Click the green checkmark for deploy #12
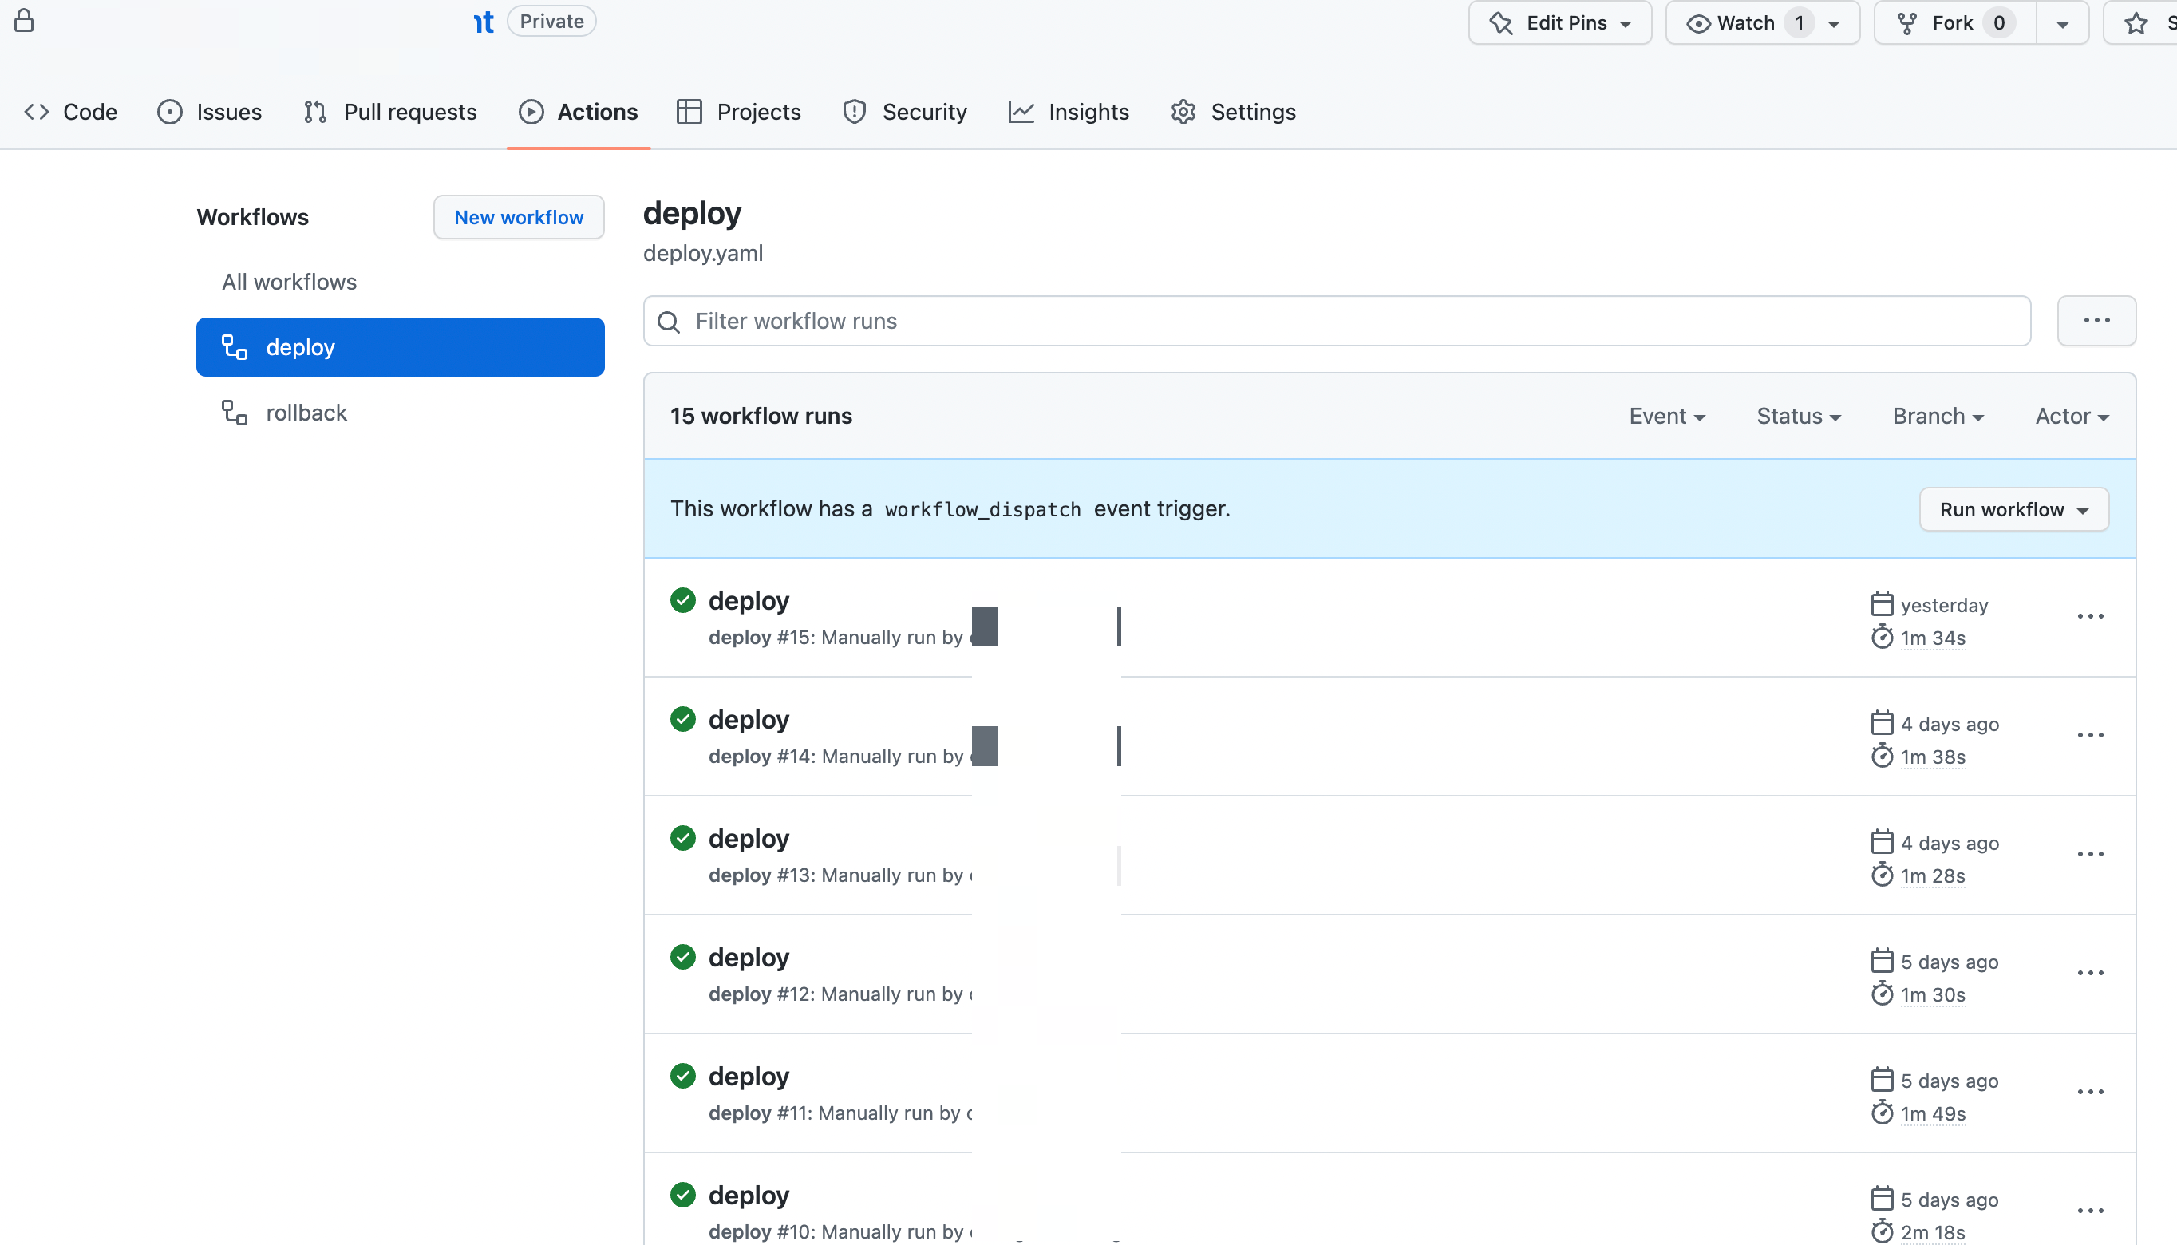The image size is (2177, 1245). [682, 957]
